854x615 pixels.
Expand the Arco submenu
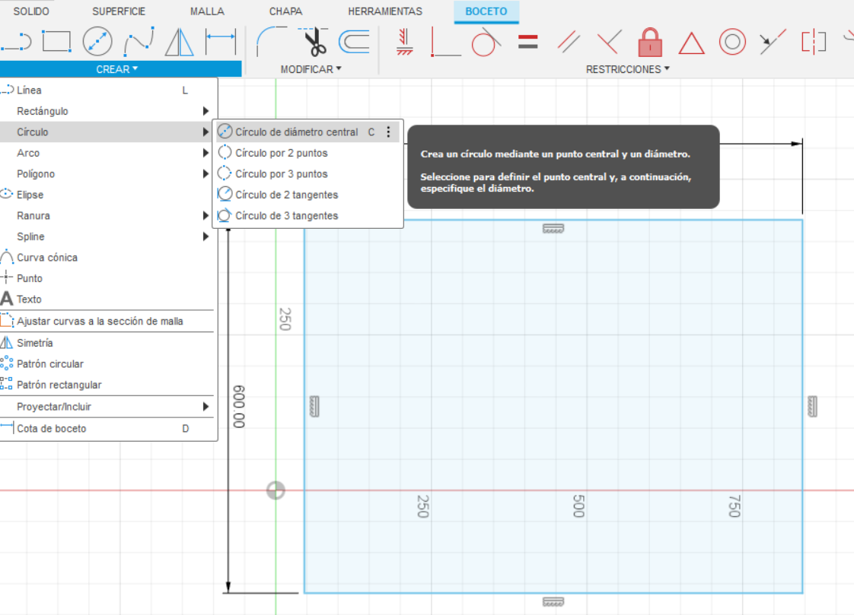coord(109,153)
